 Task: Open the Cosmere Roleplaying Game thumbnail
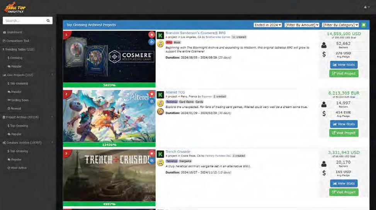point(109,57)
